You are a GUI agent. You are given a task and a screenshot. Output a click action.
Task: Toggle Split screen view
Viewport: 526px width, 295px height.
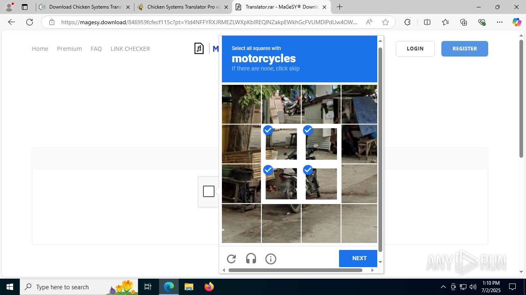427,22
